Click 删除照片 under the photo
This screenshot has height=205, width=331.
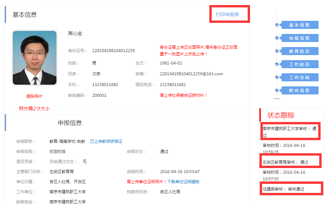pyautogui.click(x=34, y=96)
